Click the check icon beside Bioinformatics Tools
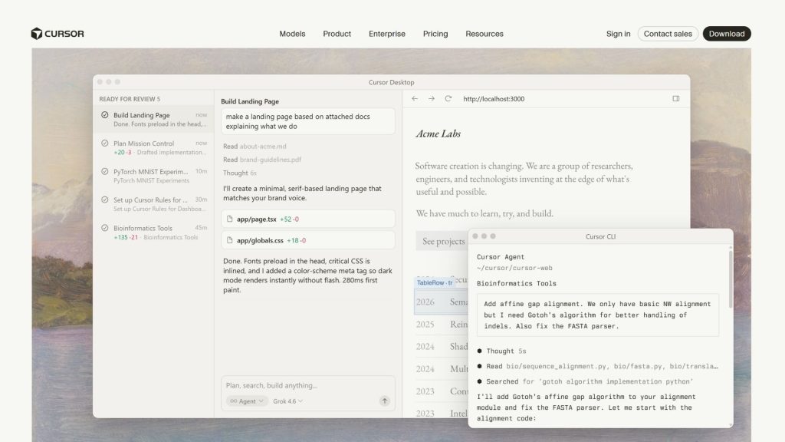Screen dimensions: 785x442 (x=104, y=227)
